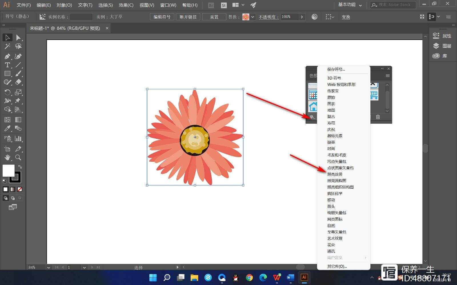Click the 编辑符号 button
Image resolution: width=457 pixels, height=285 pixels.
(x=162, y=17)
